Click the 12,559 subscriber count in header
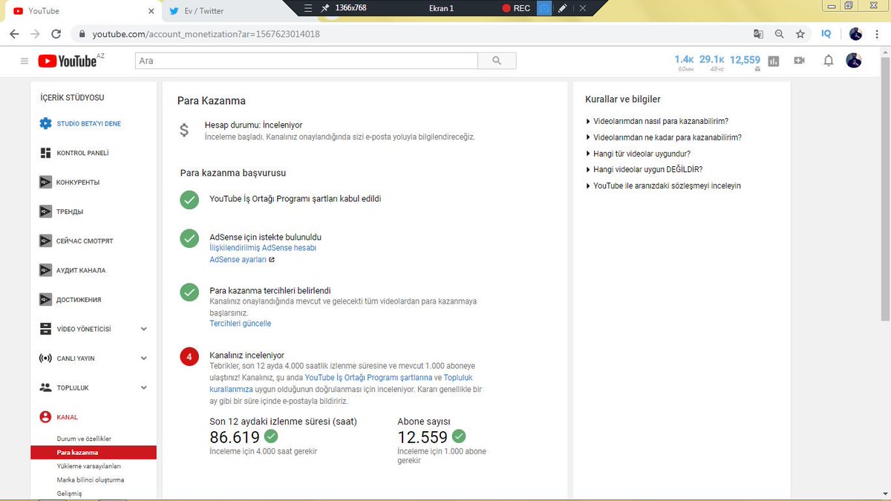 pyautogui.click(x=745, y=59)
